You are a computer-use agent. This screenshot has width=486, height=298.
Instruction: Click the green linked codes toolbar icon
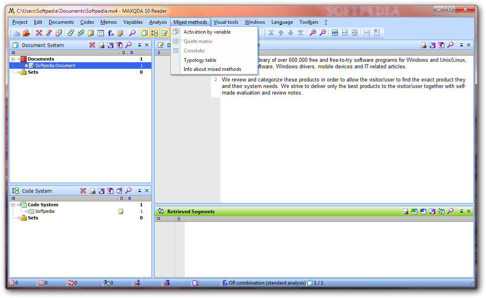click(x=71, y=33)
